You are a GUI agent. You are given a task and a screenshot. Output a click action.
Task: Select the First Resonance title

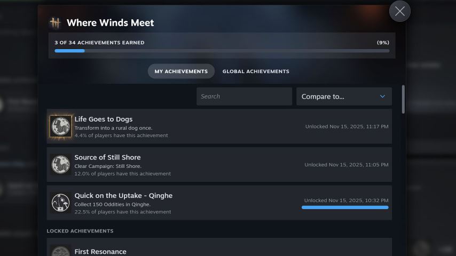[100, 252]
